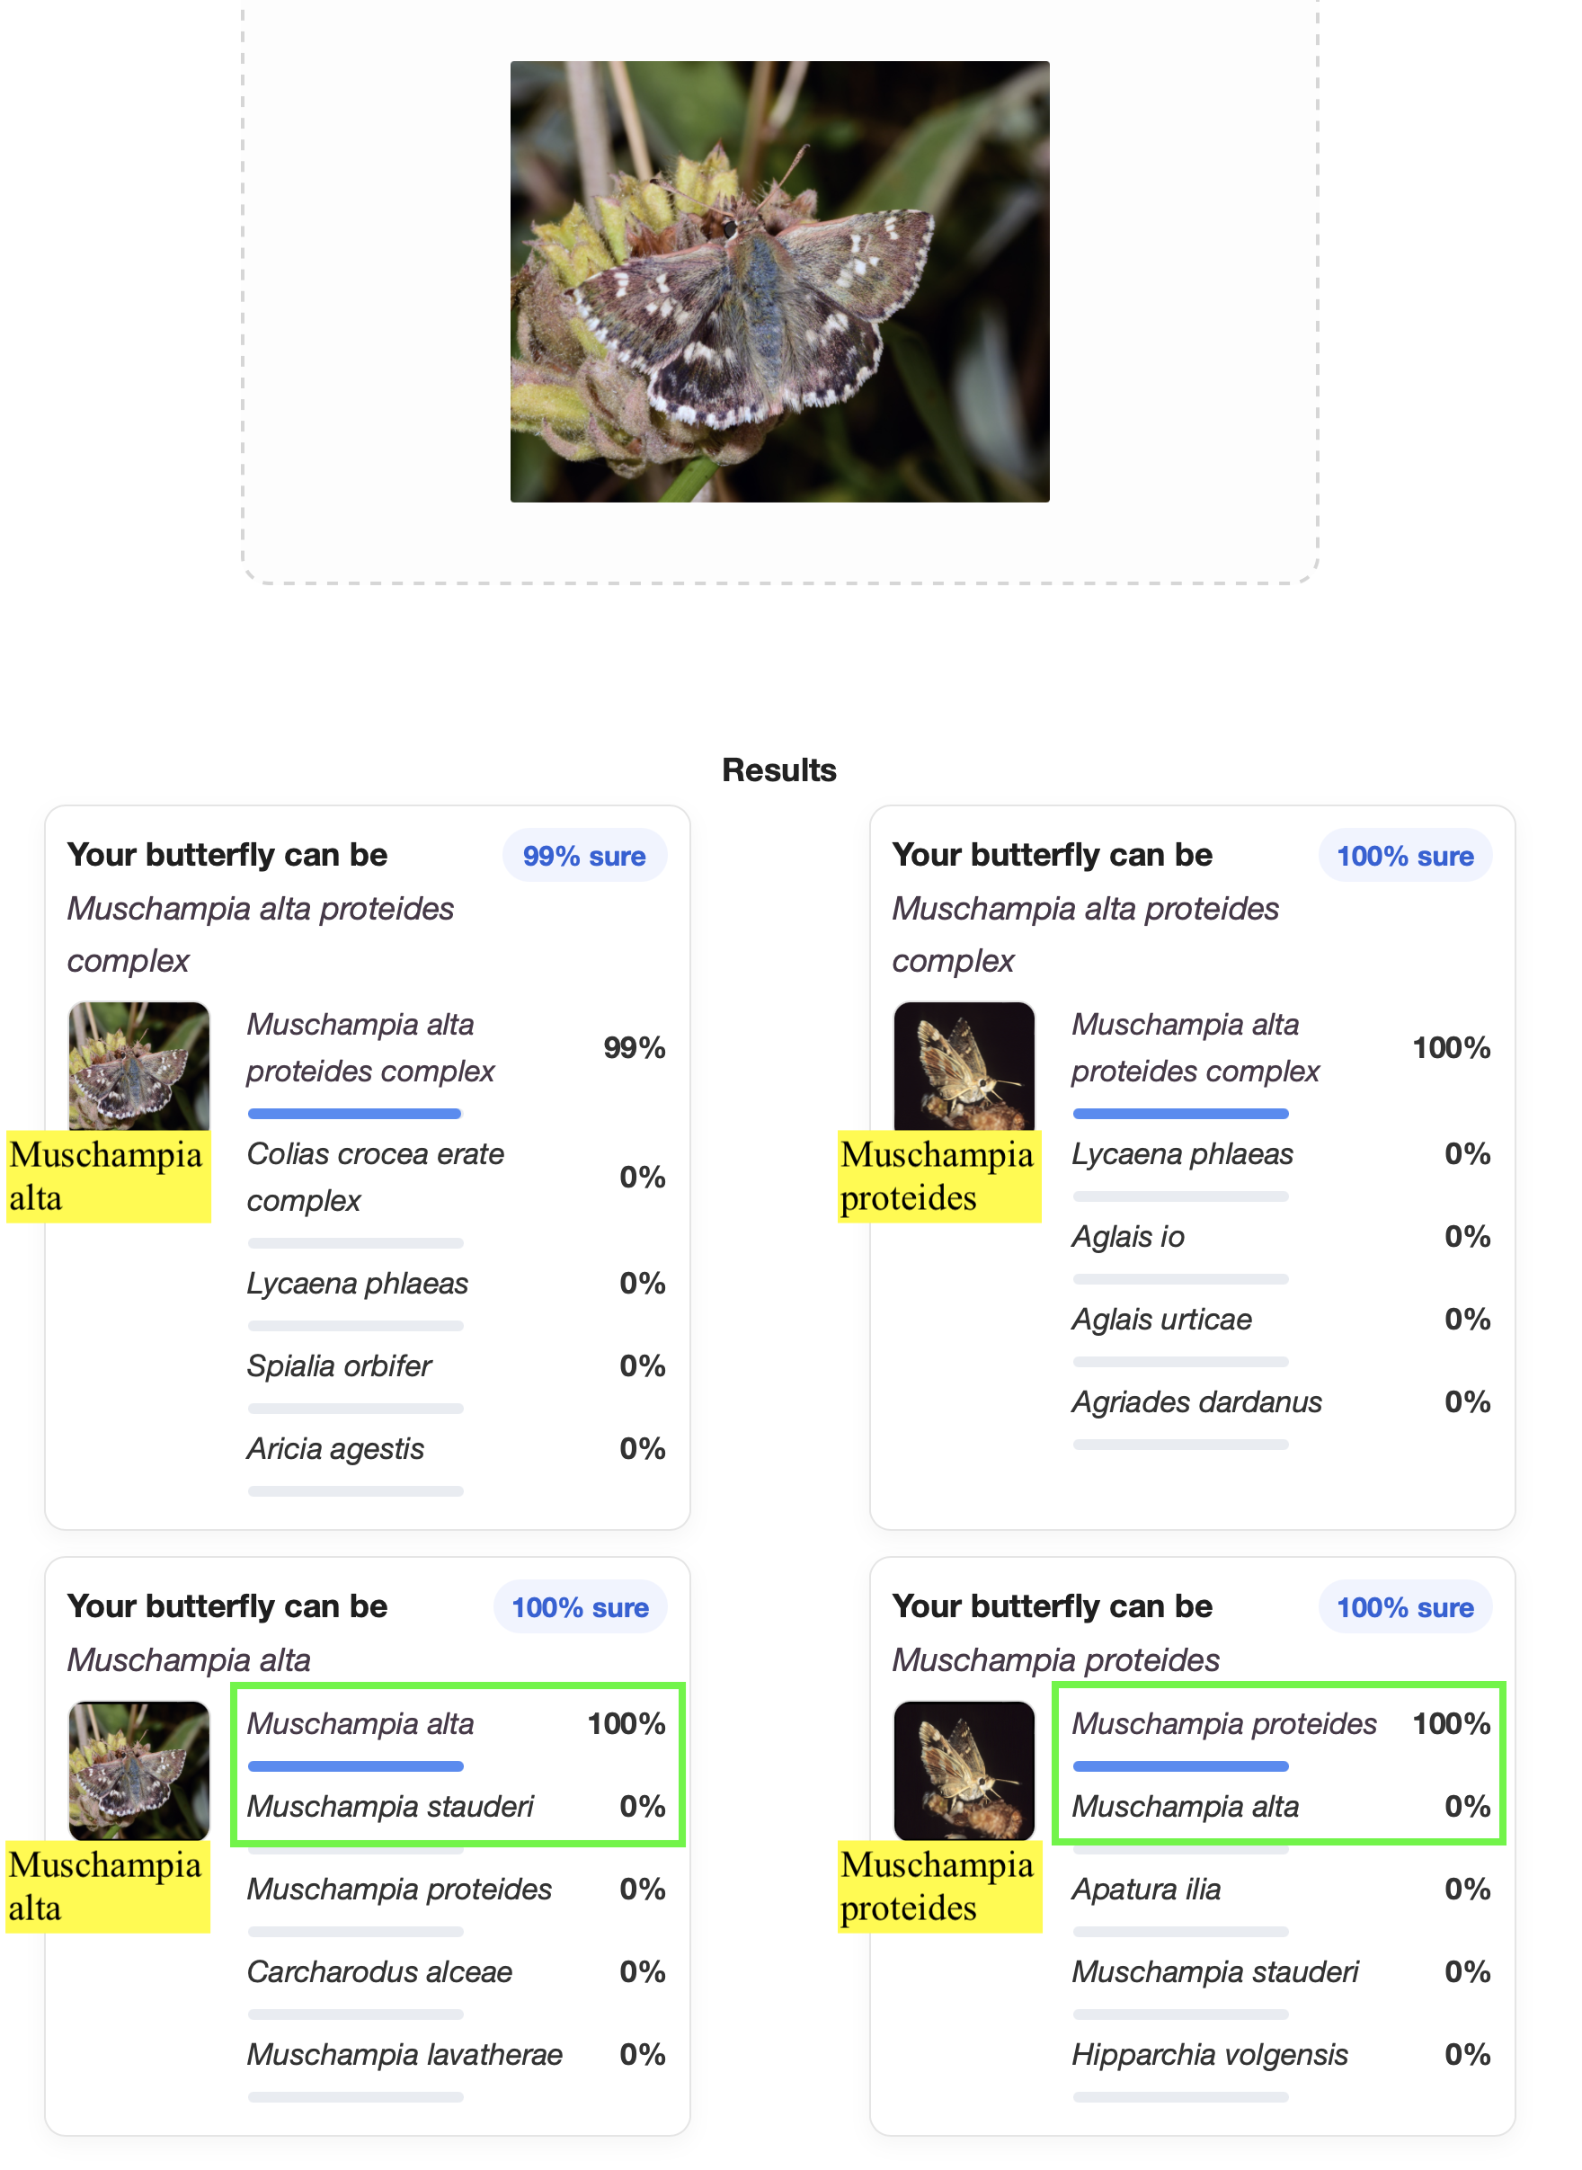Image resolution: width=1582 pixels, height=2170 pixels.
Task: Click the "99% sure" confidence badge
Action: (x=584, y=856)
